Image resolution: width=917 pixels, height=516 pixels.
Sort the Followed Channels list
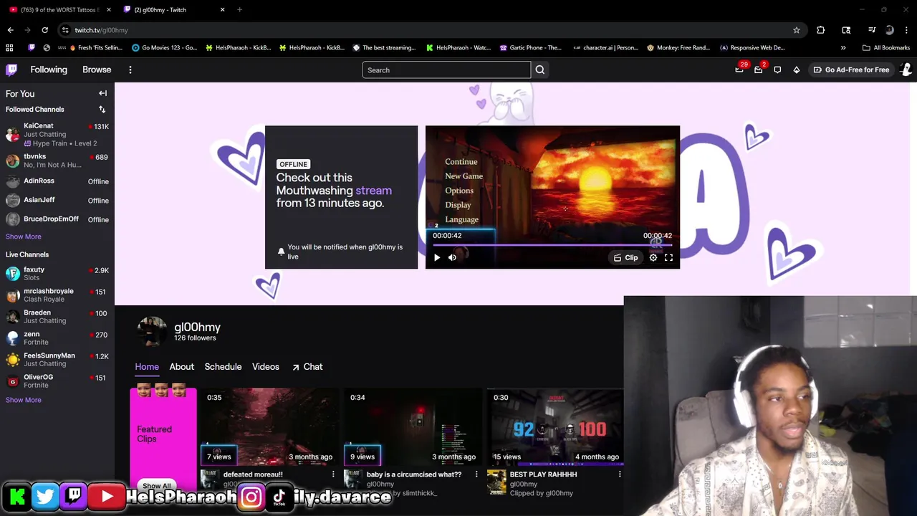(x=102, y=110)
